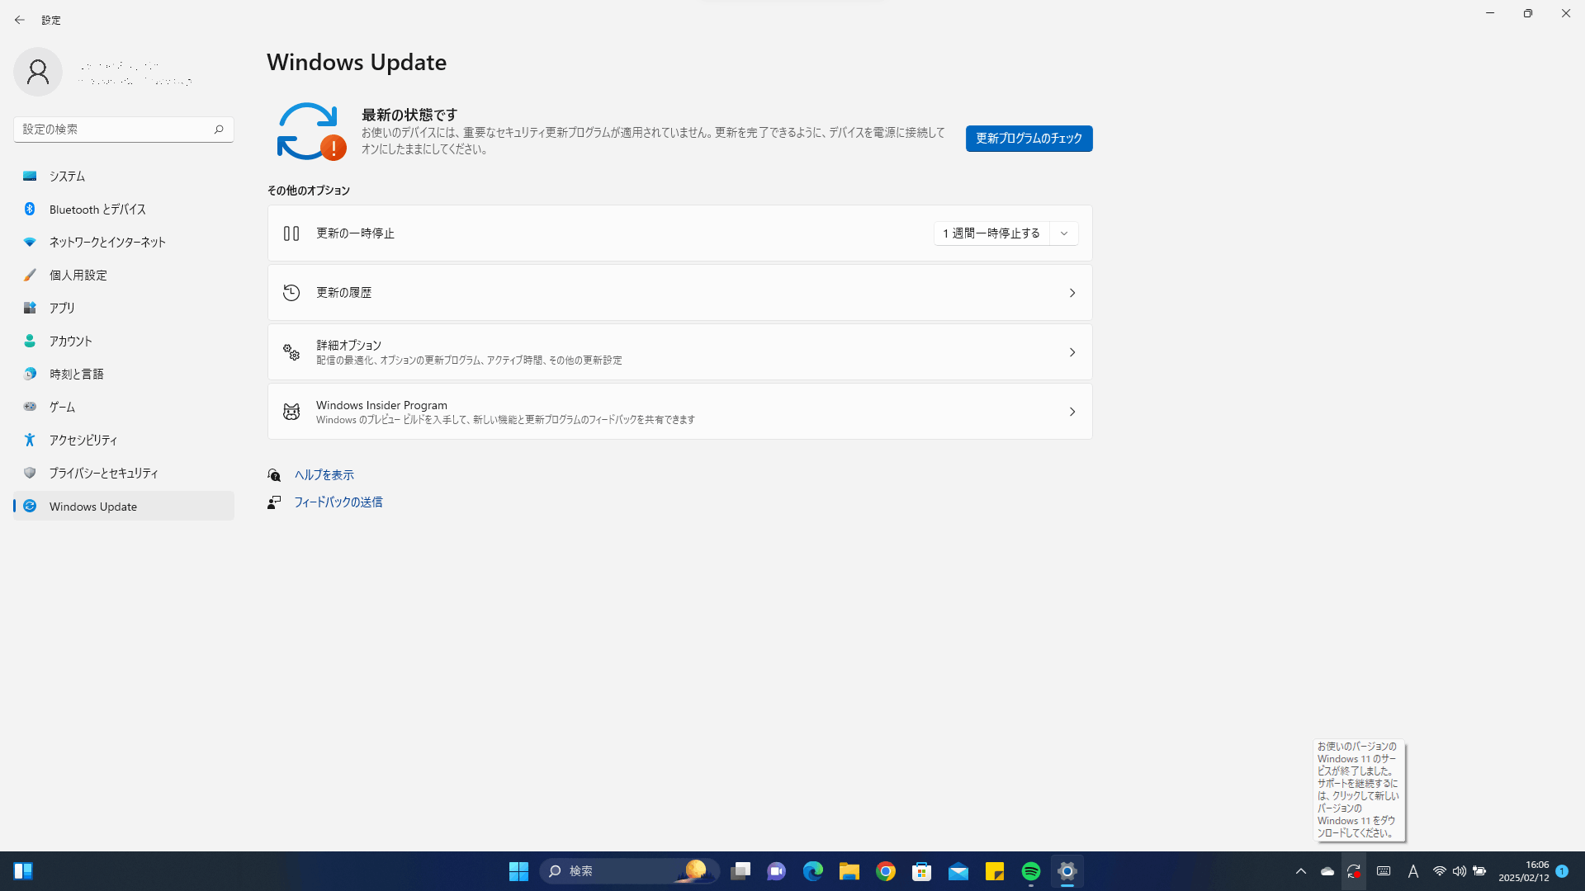Click ヘルプを表示 link
The width and height of the screenshot is (1585, 891).
(324, 475)
